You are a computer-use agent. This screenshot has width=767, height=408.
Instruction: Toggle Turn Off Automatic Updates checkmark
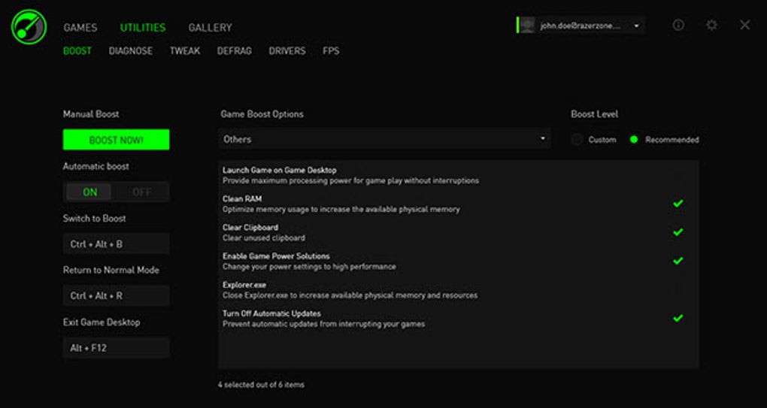(678, 318)
